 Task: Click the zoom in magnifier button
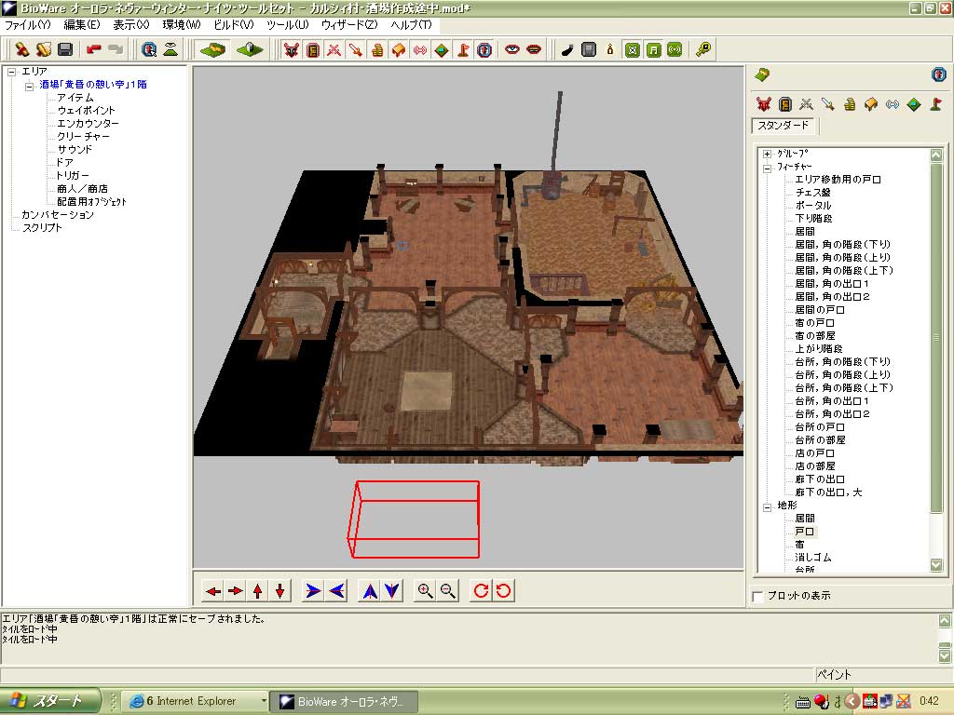click(425, 590)
